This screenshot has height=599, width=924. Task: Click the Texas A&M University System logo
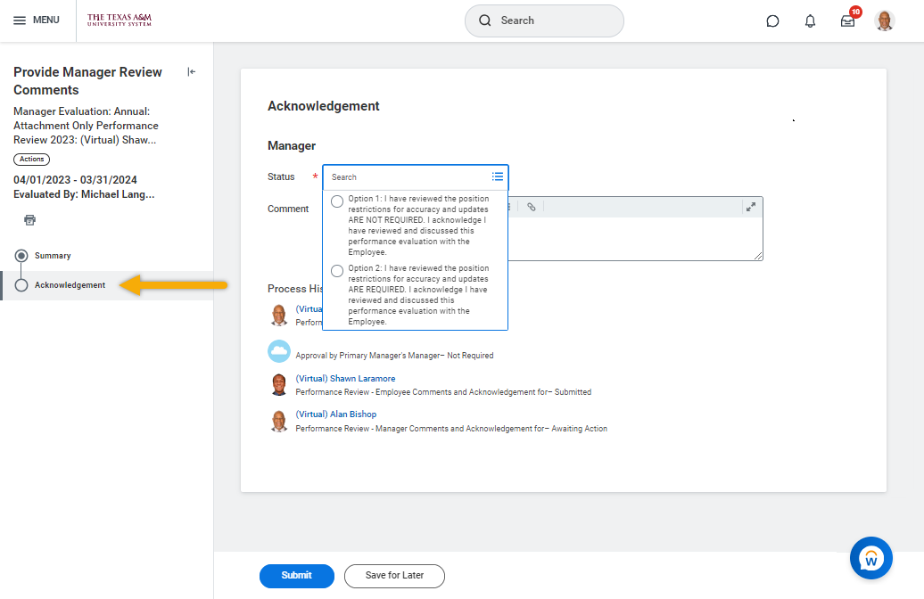click(120, 21)
